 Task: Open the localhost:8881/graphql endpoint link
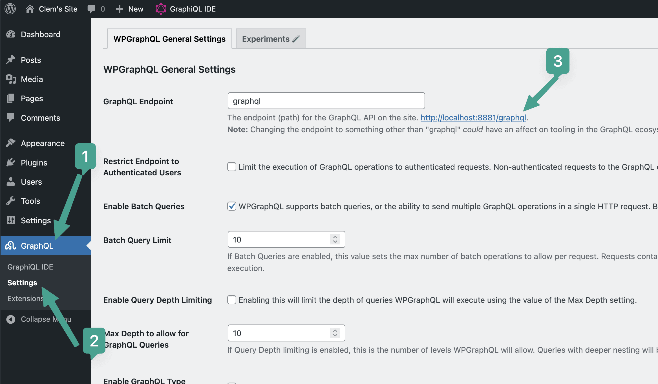473,118
